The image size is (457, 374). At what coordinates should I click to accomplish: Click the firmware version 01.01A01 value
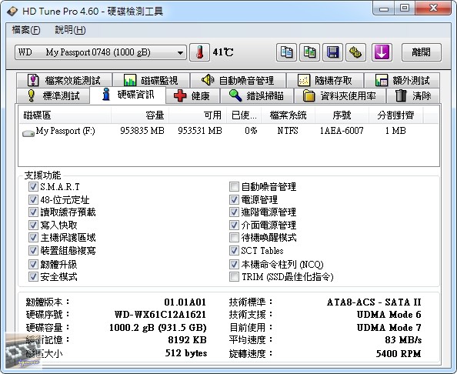pos(185,302)
